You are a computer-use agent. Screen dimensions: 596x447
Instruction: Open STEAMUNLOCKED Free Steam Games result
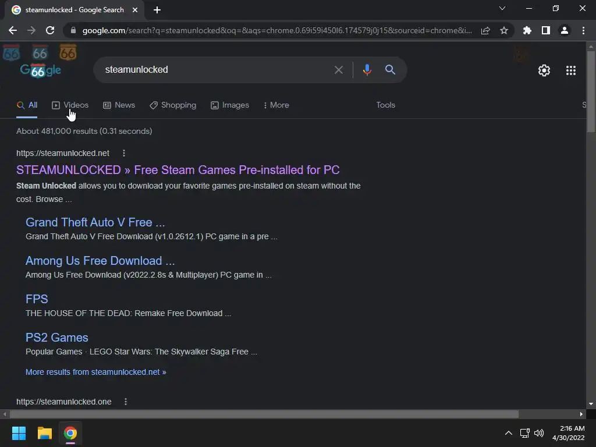[x=178, y=170]
